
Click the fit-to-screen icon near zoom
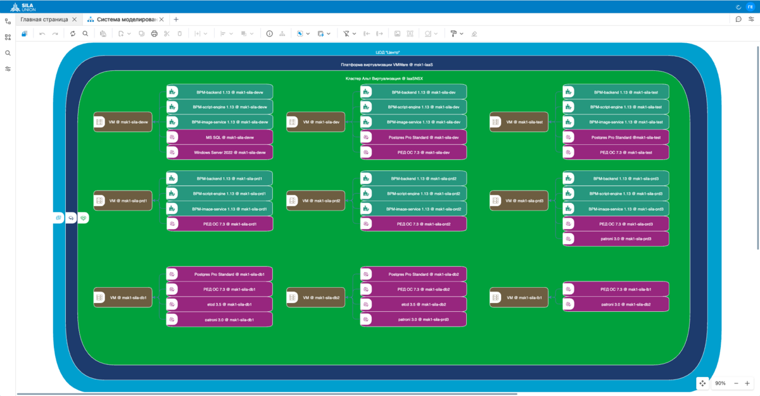pos(702,383)
